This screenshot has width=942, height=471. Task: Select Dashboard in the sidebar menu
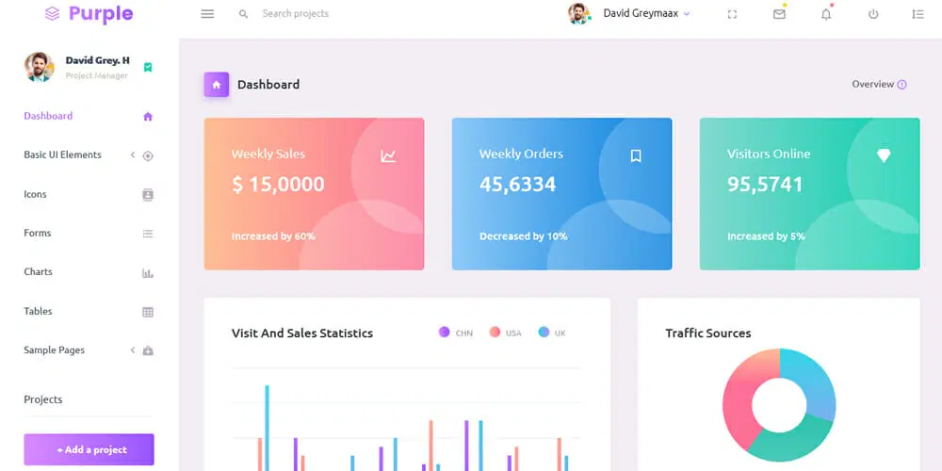48,116
